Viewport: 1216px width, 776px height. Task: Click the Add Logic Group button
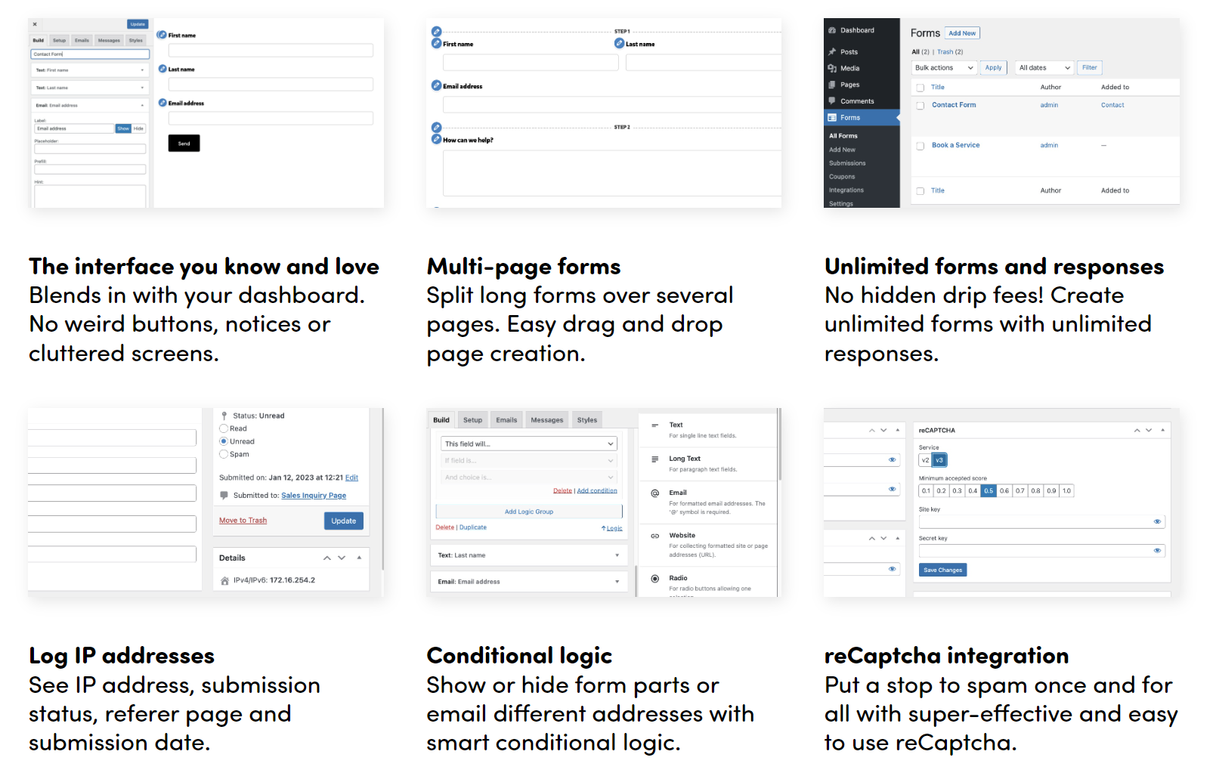529,512
